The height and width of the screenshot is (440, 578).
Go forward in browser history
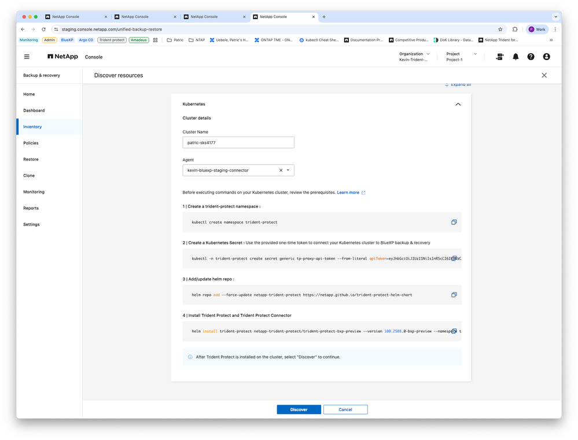(x=33, y=29)
